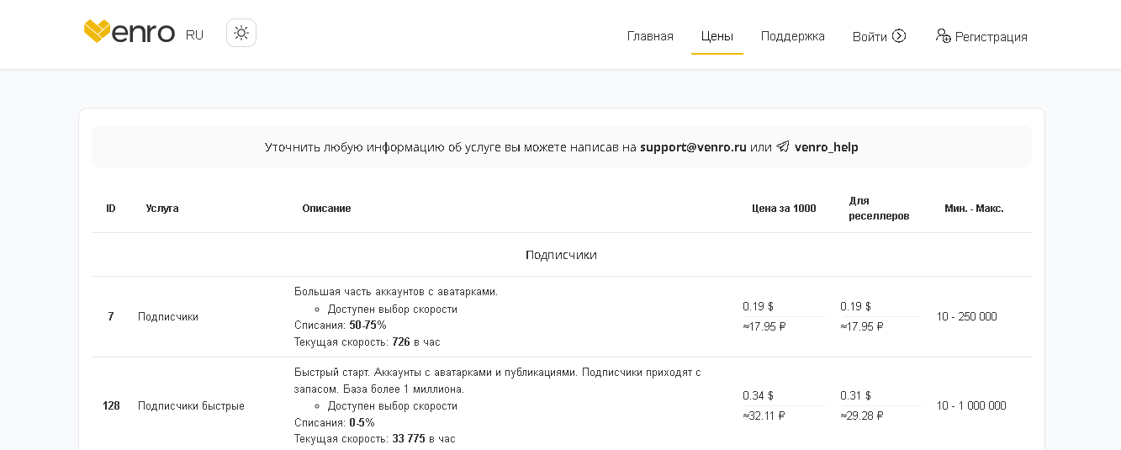Image resolution: width=1121 pixels, height=450 pixels.
Task: Toggle the light/dark theme sun button
Action: (x=241, y=34)
